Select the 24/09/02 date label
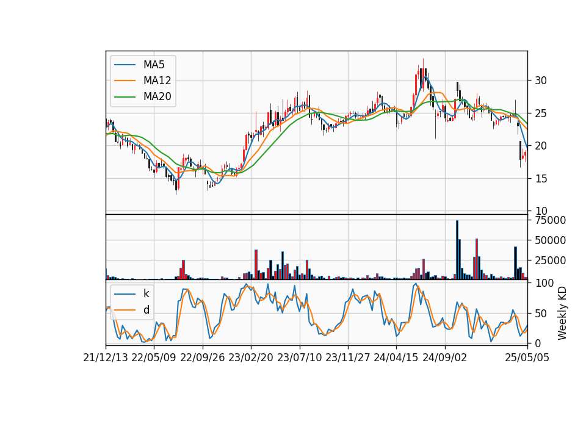 click(445, 358)
